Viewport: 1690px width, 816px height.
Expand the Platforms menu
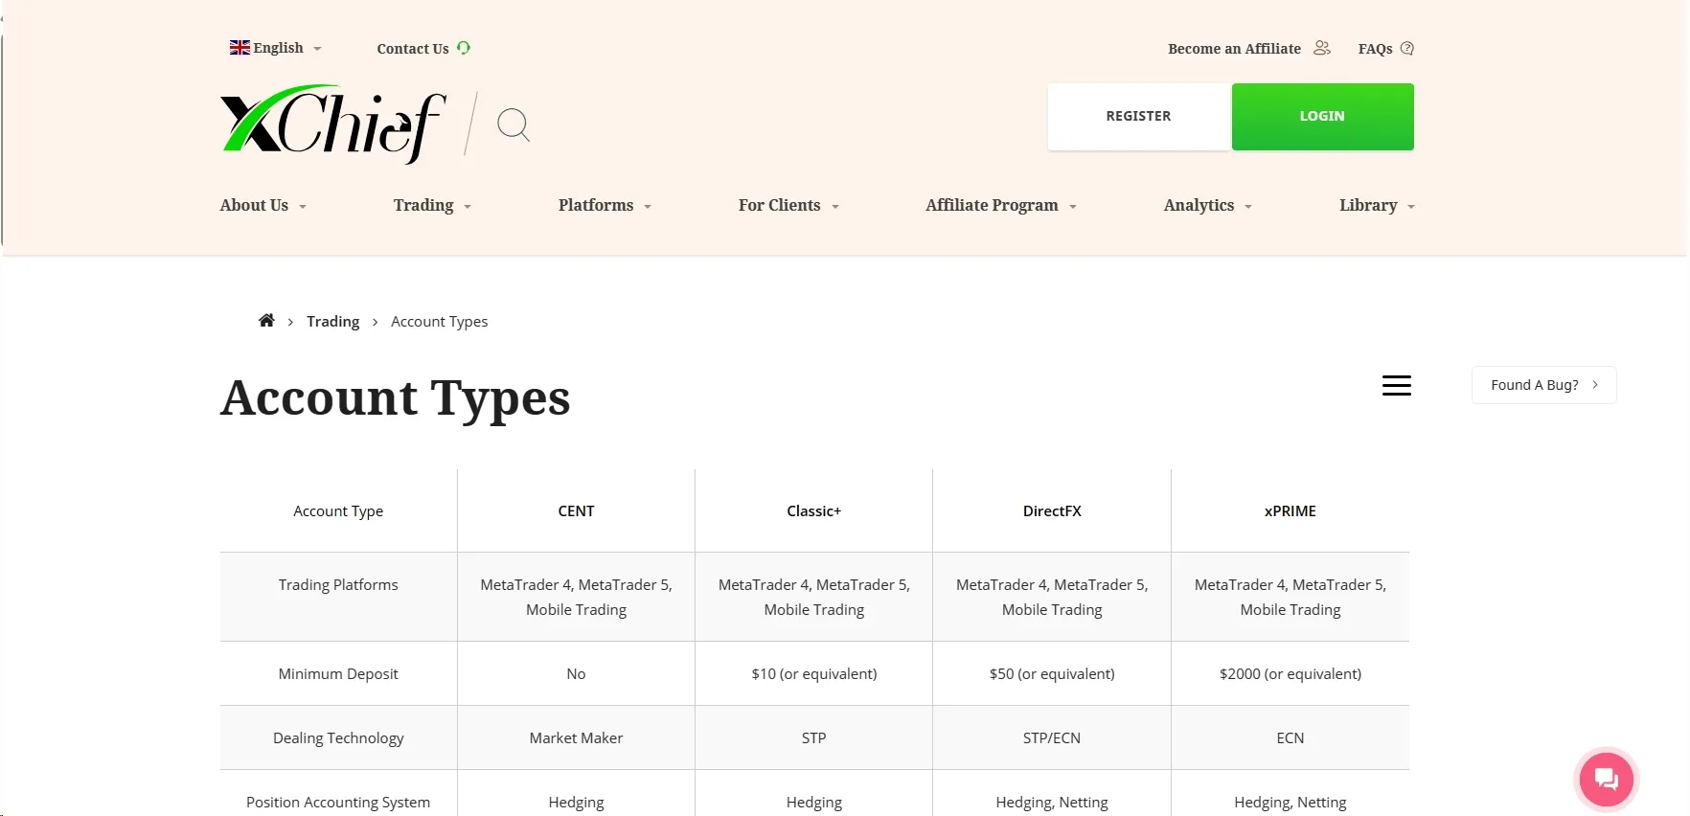pos(605,205)
